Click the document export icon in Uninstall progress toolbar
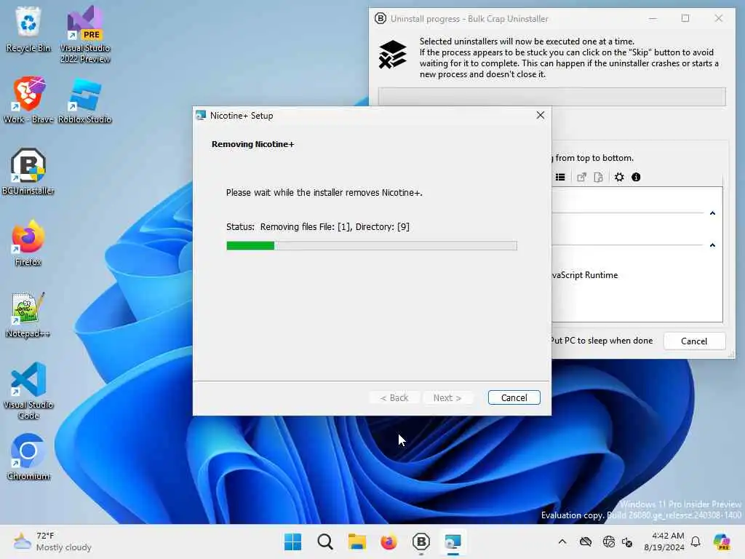 coord(598,178)
